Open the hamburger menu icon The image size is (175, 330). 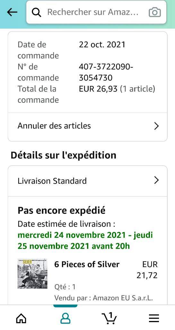(x=154, y=319)
